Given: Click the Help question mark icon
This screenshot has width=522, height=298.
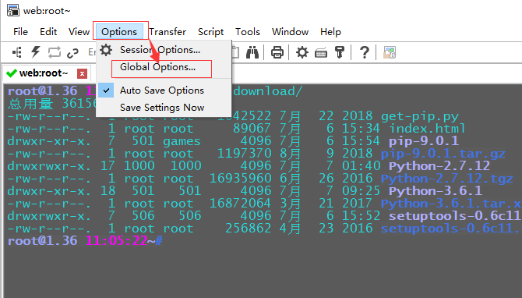Looking at the screenshot, I should click(365, 52).
